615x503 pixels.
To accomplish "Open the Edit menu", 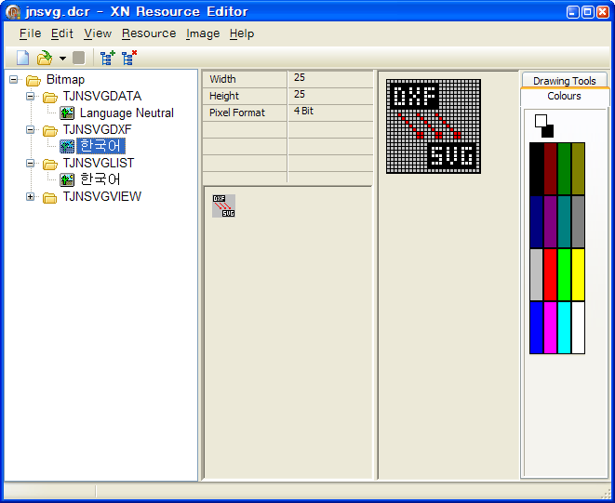I will click(62, 33).
